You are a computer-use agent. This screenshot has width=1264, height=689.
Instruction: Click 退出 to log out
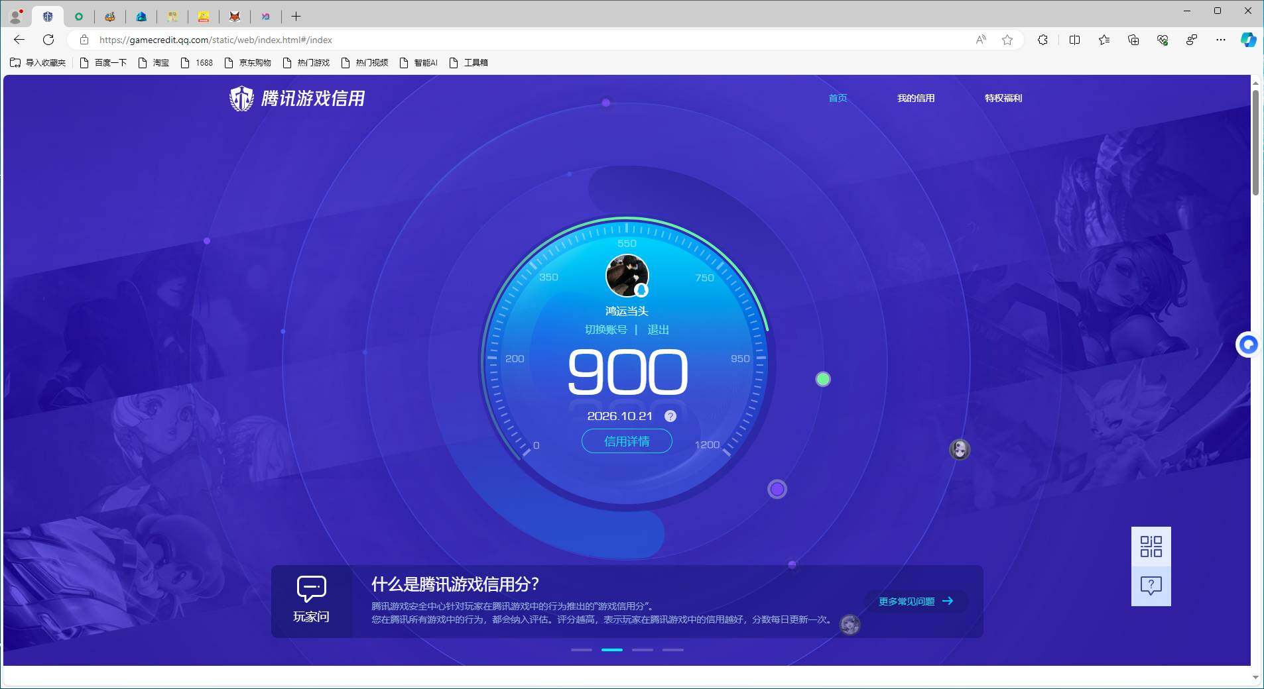(658, 330)
